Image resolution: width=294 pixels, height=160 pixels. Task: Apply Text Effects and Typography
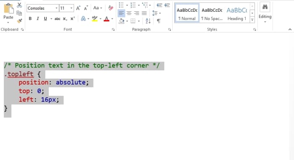click(x=83, y=19)
